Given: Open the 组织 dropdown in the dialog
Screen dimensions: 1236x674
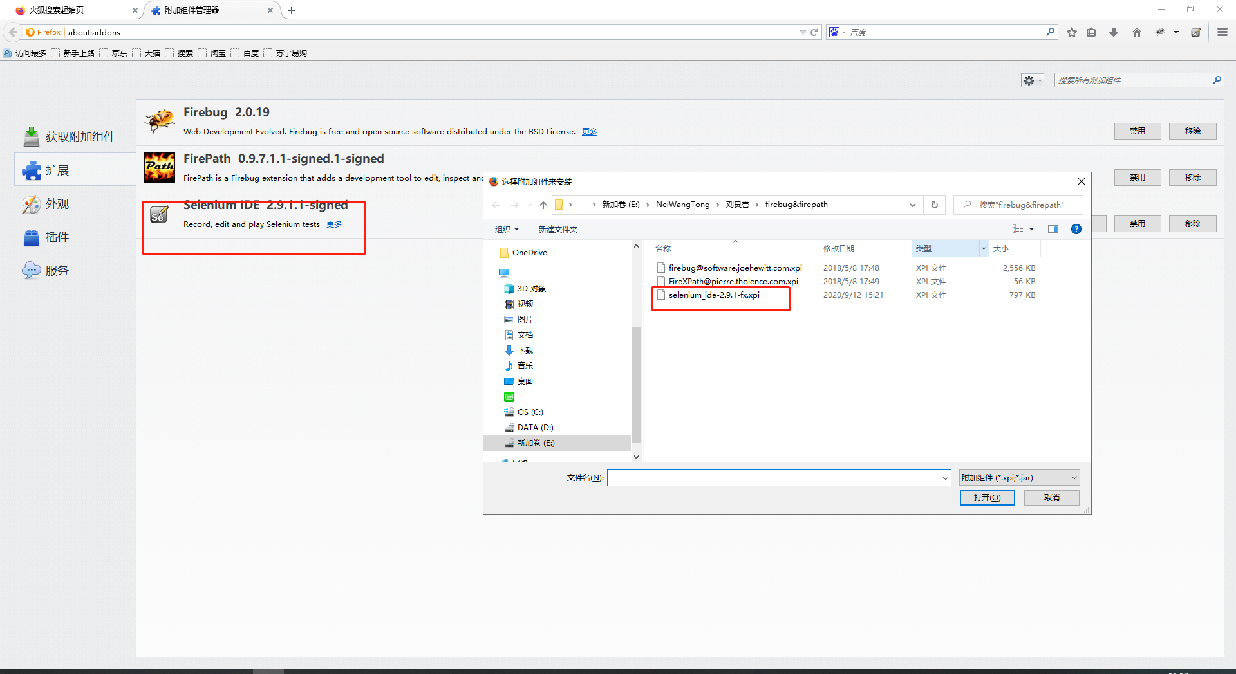Looking at the screenshot, I should coord(507,229).
